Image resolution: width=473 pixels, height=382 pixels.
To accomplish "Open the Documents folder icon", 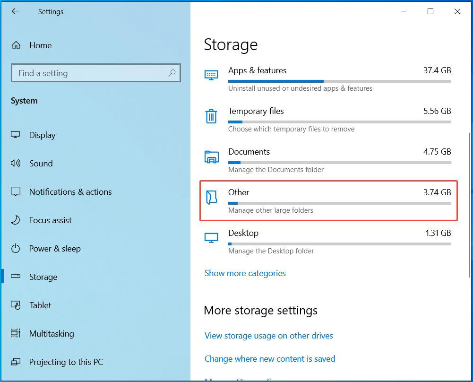I will [x=211, y=156].
